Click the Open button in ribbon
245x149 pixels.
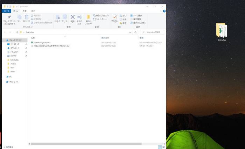pyautogui.click(x=123, y=16)
